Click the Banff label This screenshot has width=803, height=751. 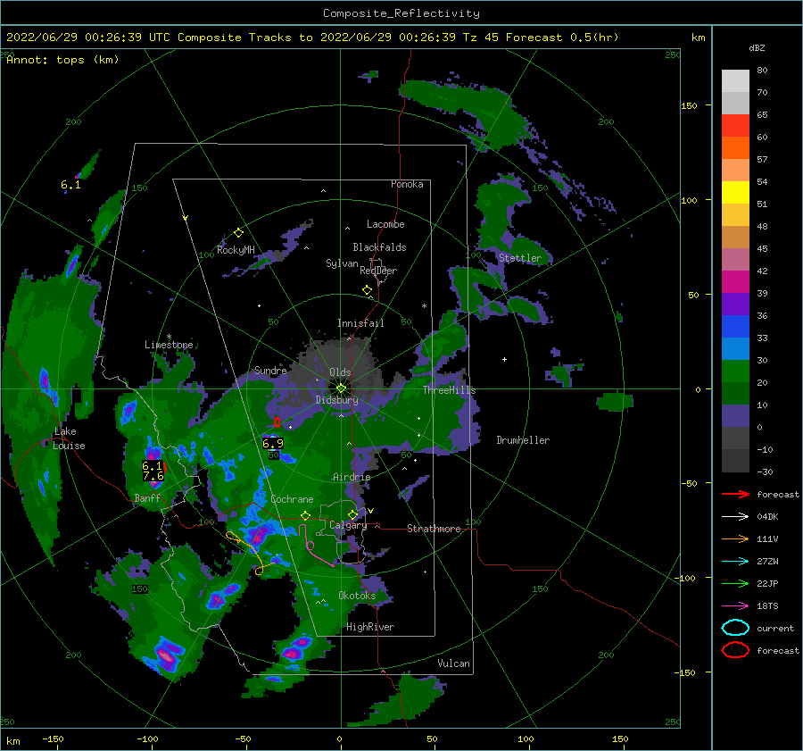147,497
